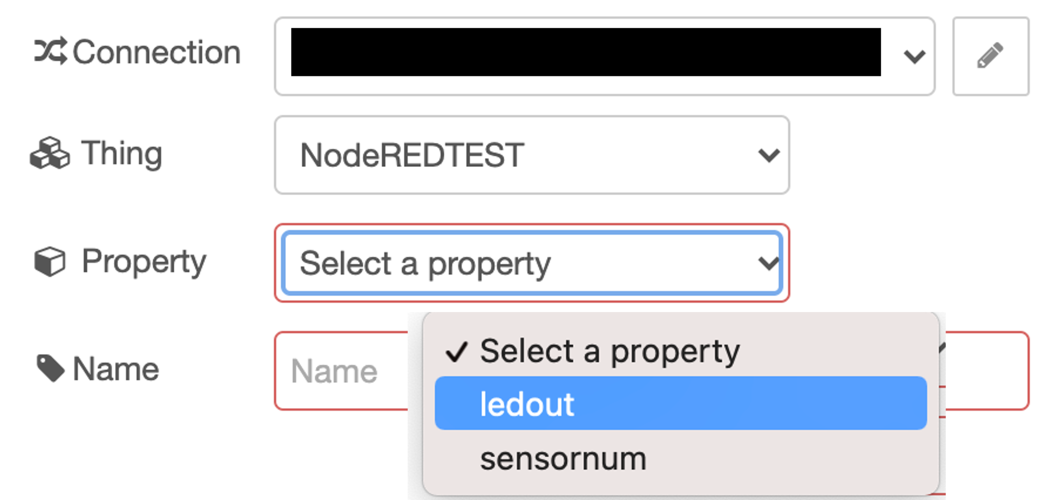Click the redacted connection value field
1052x500 pixels.
pos(586,52)
